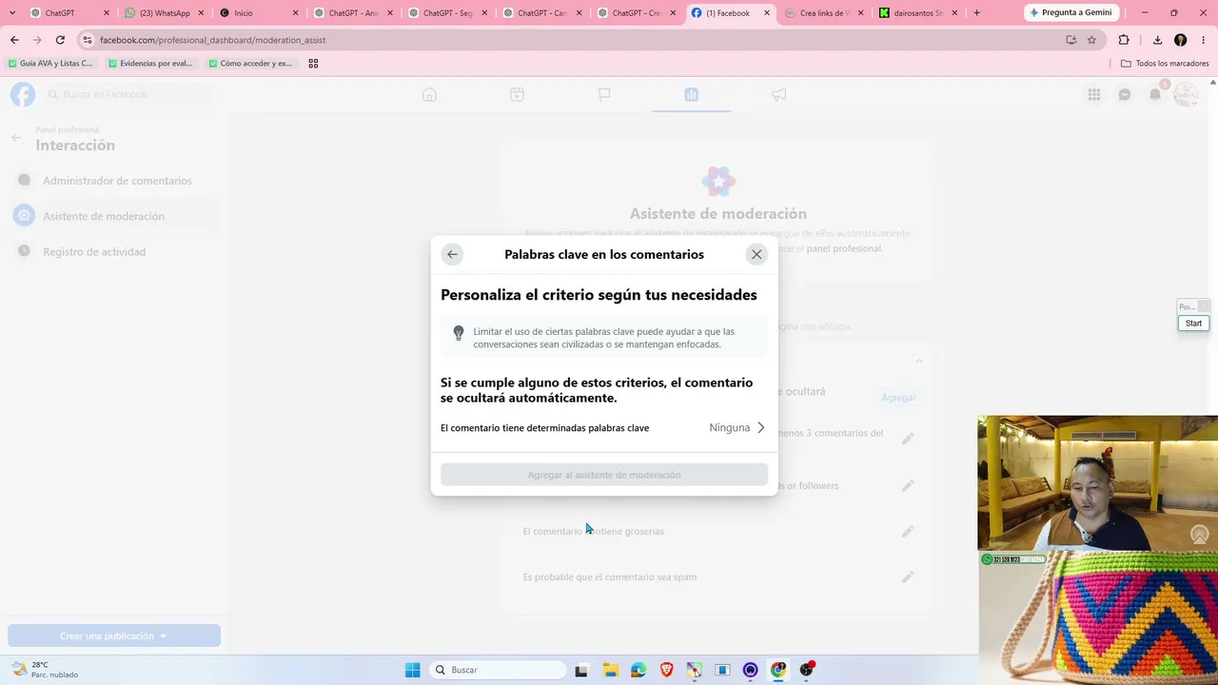Click the back arrow beside Interacción
Viewport: 1218px width, 685px height.
click(x=16, y=138)
